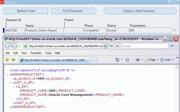Click the closing LIST_G_DP tag

(x=24, y=103)
